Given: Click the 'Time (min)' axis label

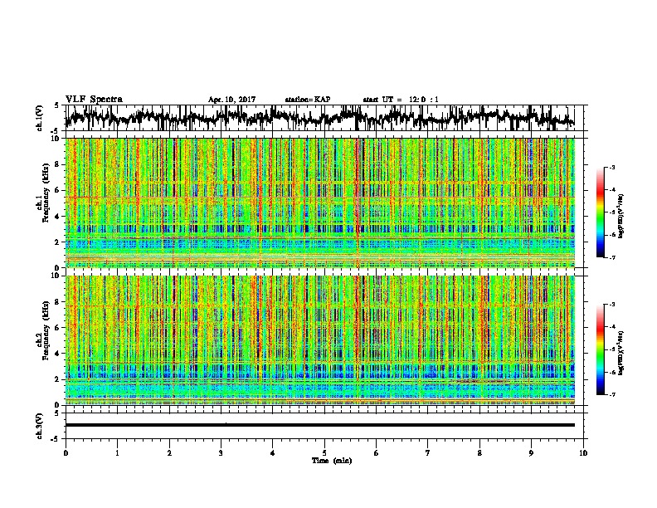Looking at the screenshot, I should point(332,461).
